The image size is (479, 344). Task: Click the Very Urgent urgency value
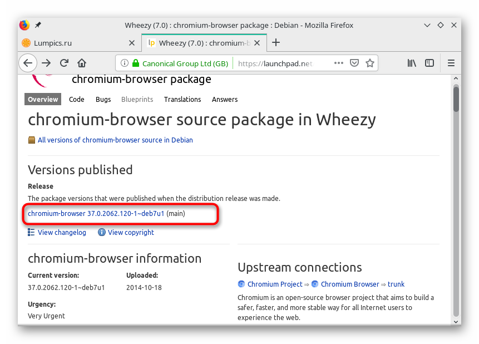[46, 316]
